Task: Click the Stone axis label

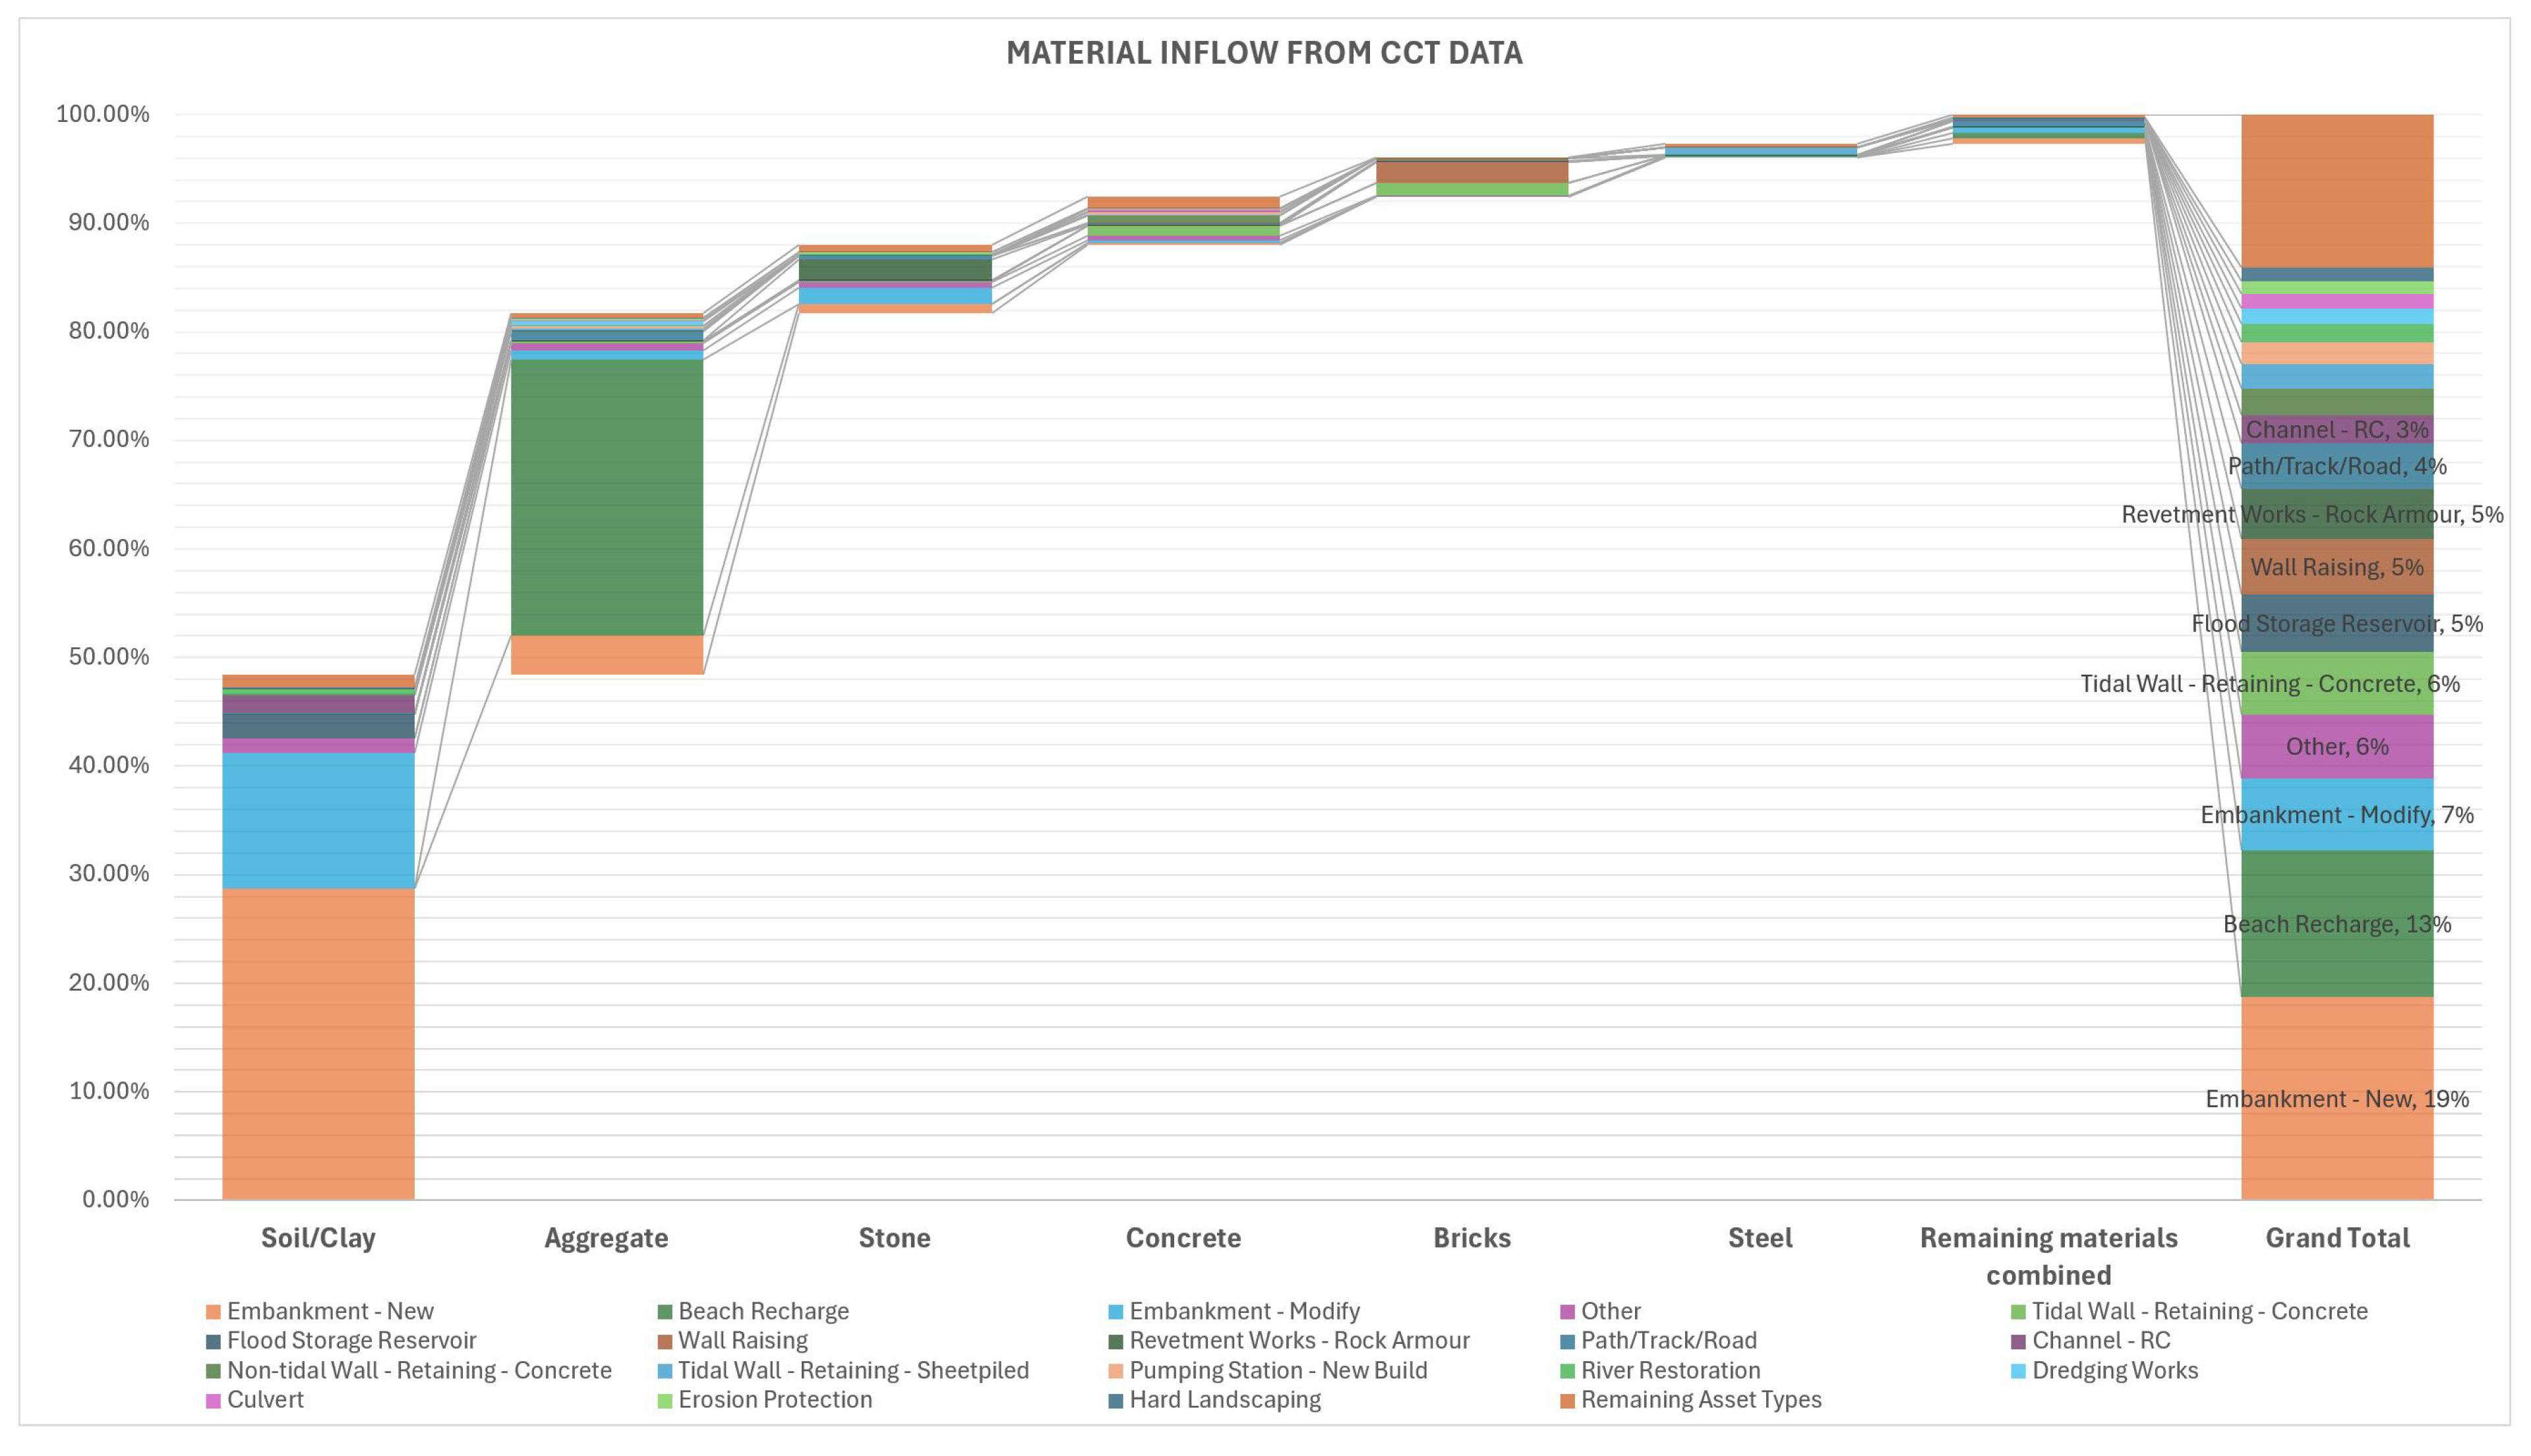Action: pyautogui.click(x=895, y=1238)
